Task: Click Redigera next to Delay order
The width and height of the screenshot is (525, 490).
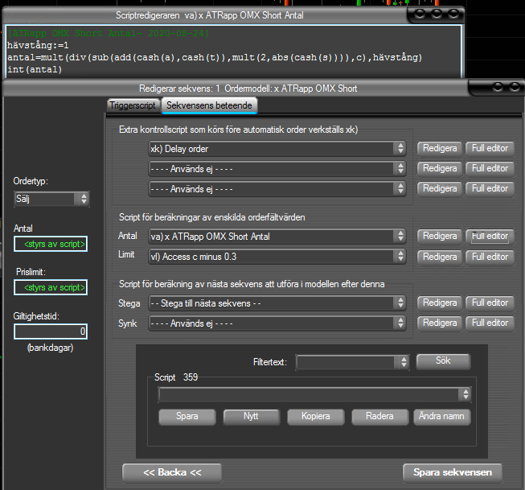Action: (439, 148)
